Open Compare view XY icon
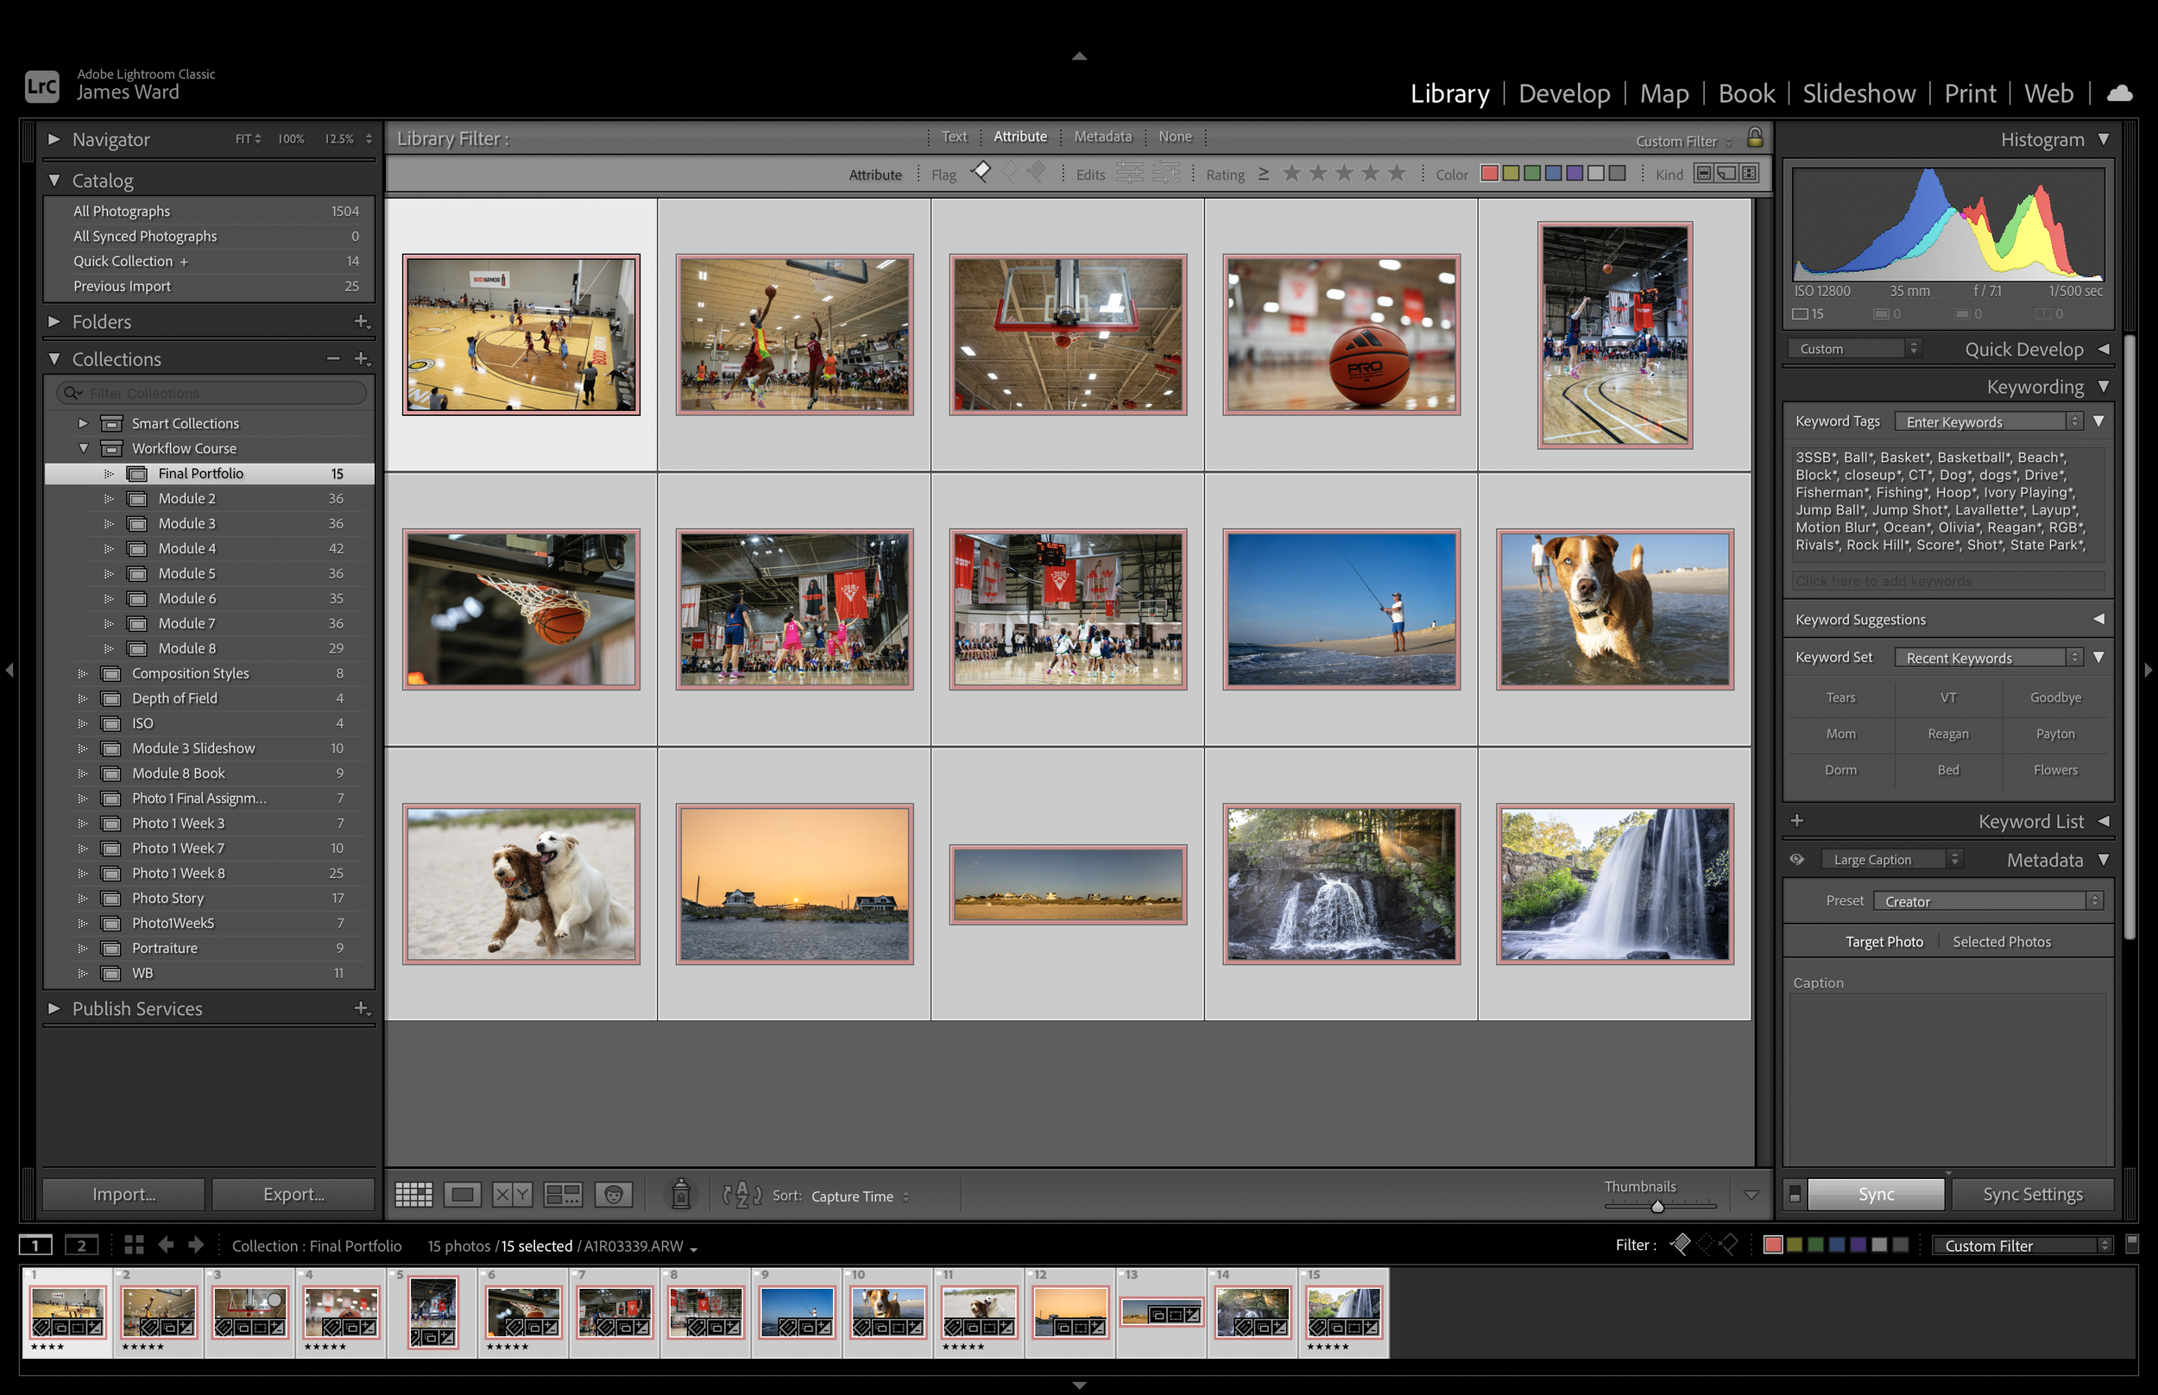This screenshot has width=2158, height=1395. 512,1195
